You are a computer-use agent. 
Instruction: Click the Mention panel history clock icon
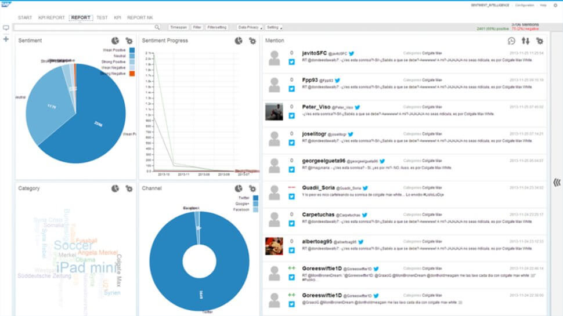[511, 41]
